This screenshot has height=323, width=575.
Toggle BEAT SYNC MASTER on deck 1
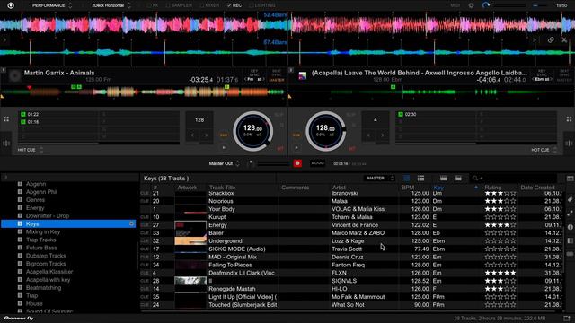[x=277, y=75]
